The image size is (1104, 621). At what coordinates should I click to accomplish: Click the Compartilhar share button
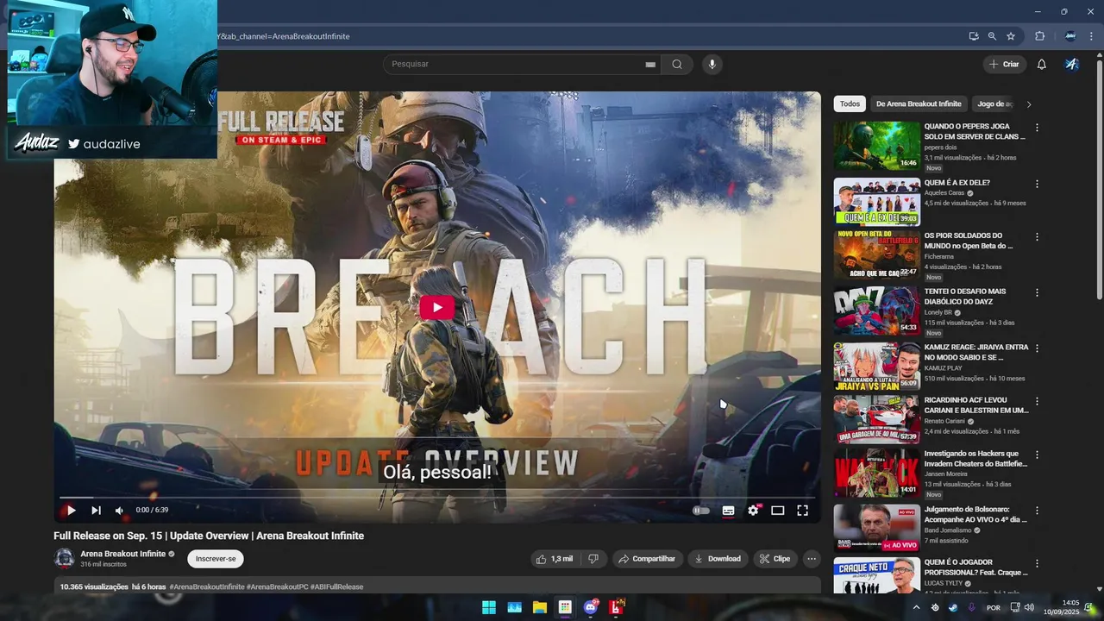click(x=648, y=559)
